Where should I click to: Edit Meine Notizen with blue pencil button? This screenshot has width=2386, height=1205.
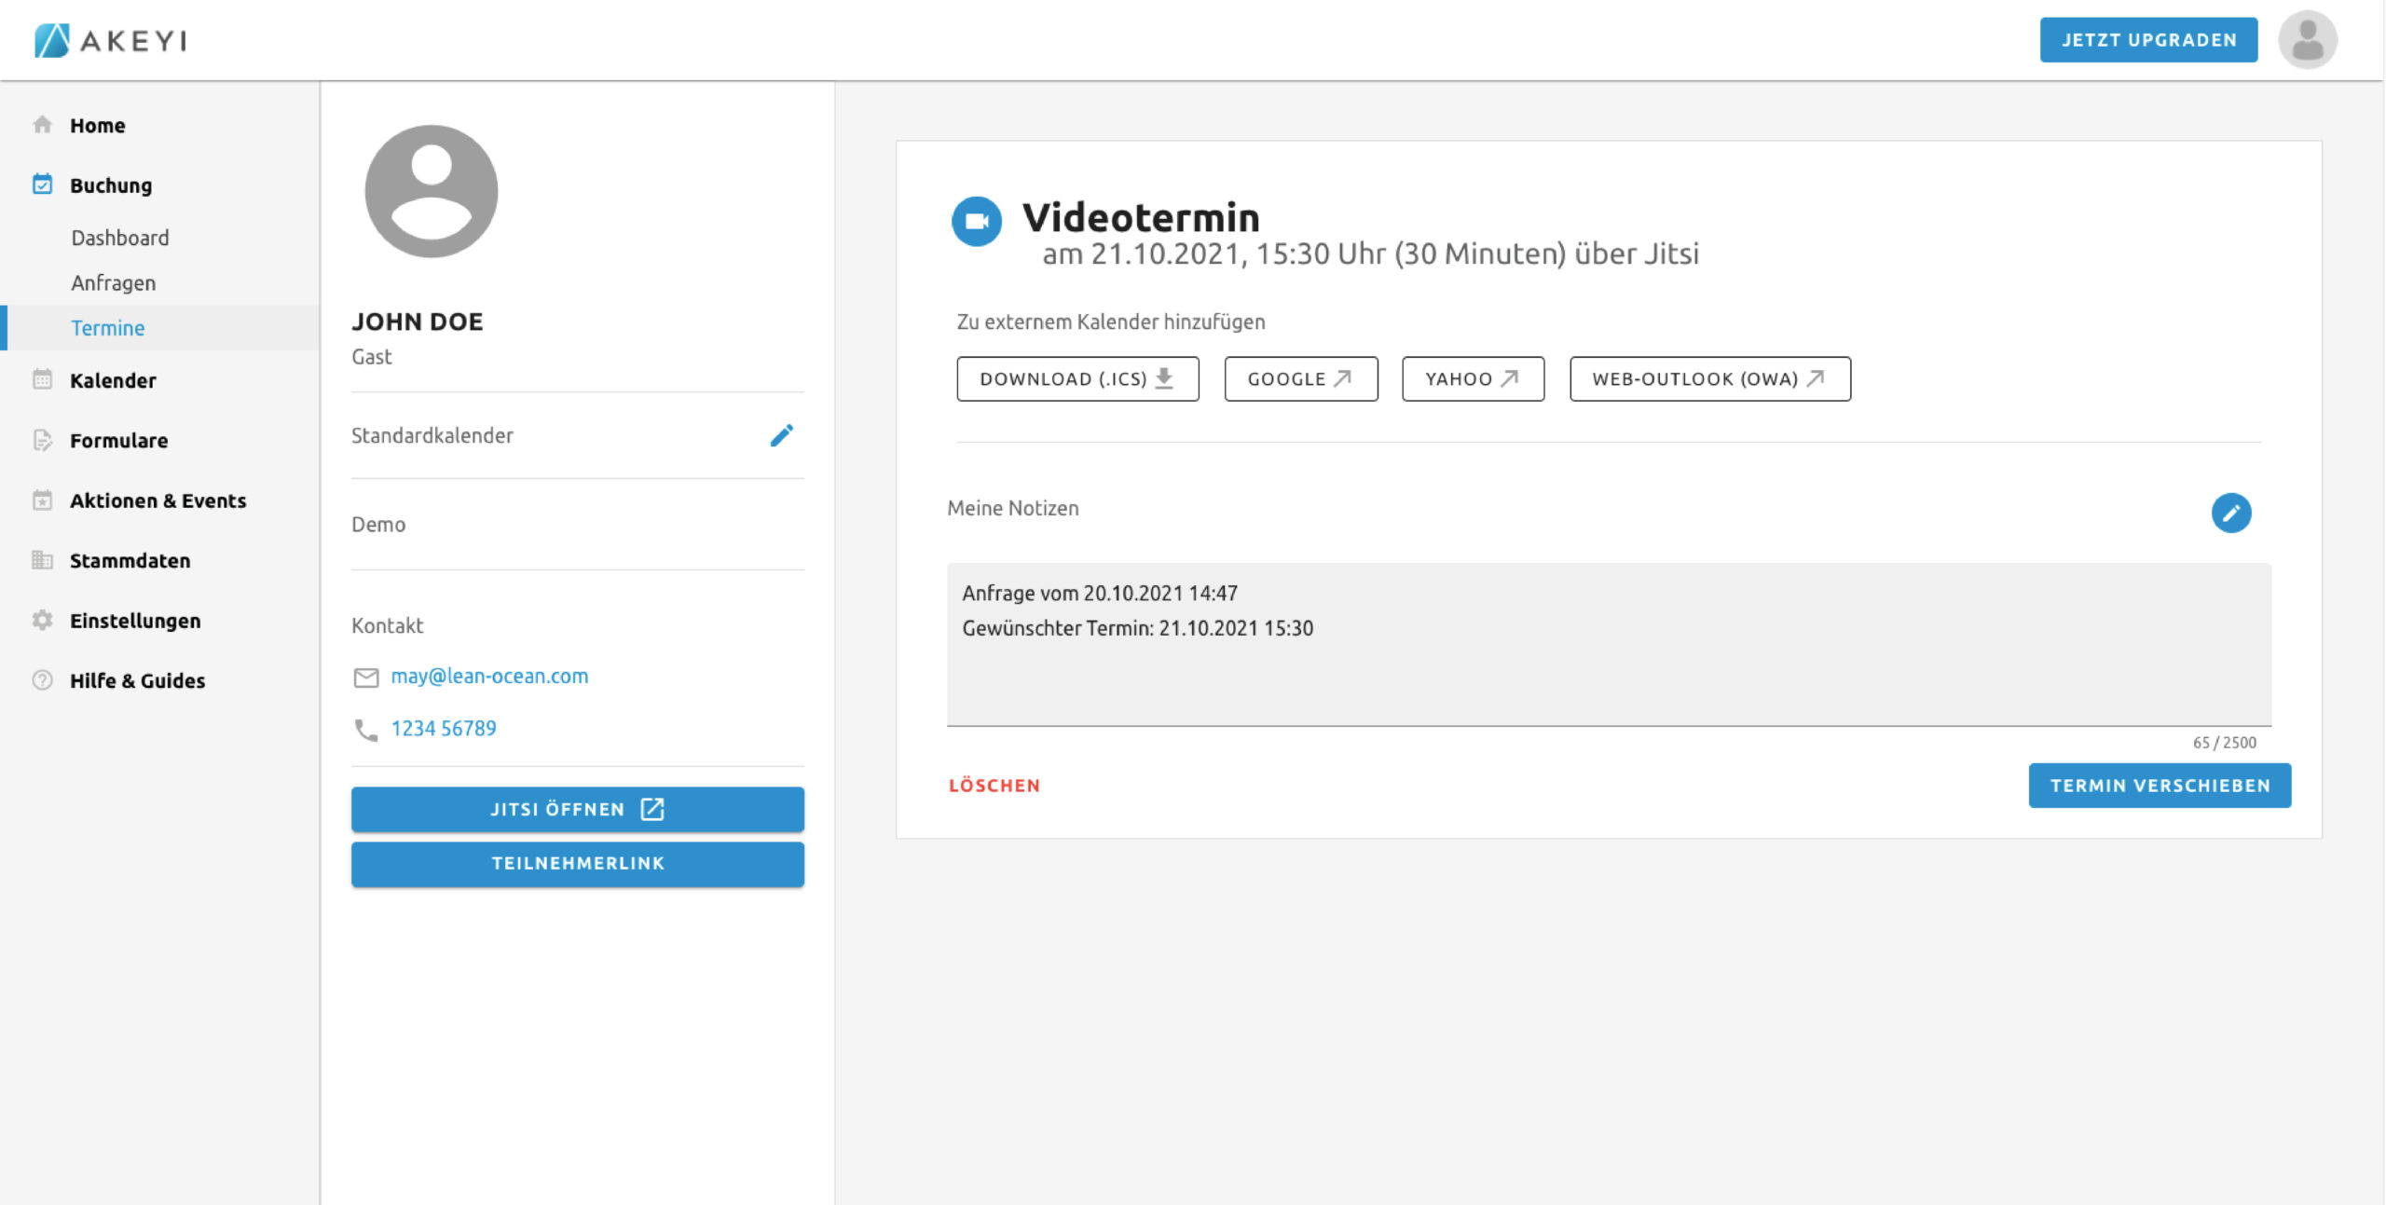tap(2230, 513)
